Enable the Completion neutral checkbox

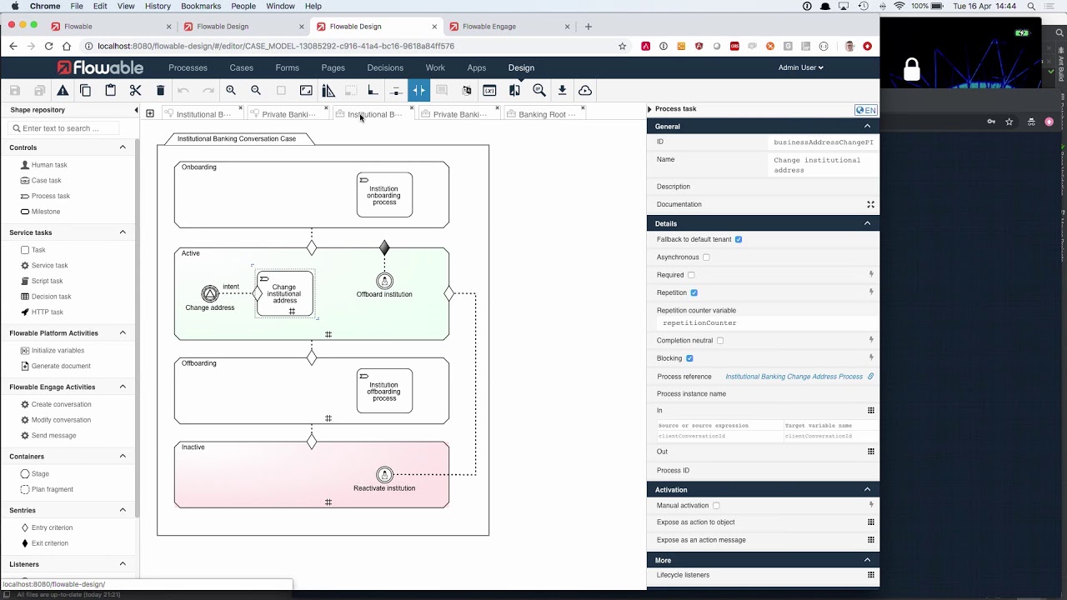(x=720, y=341)
